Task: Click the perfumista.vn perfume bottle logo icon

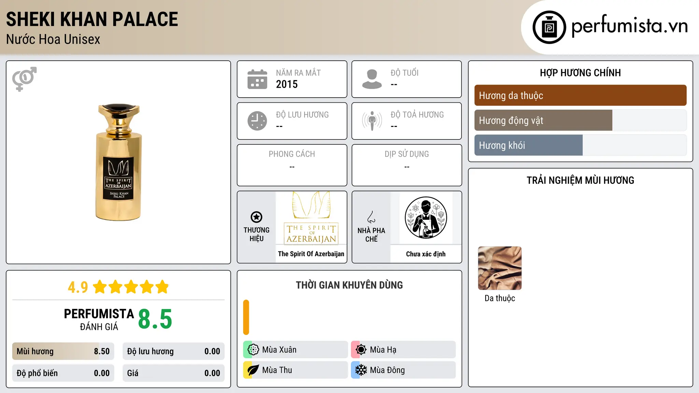Action: (549, 27)
